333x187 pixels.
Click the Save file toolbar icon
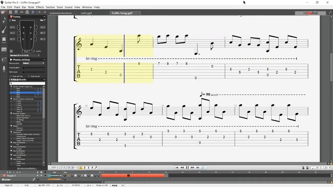coord(22,12)
